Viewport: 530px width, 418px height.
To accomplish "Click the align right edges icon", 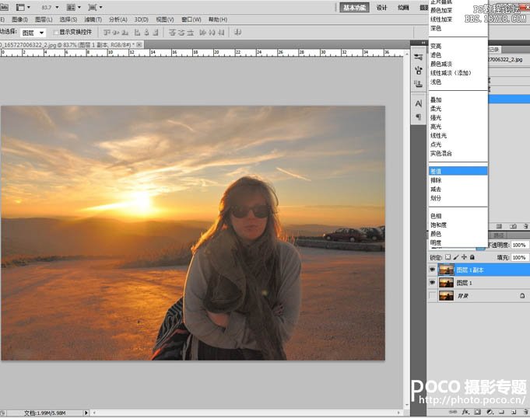I will tap(156, 33).
